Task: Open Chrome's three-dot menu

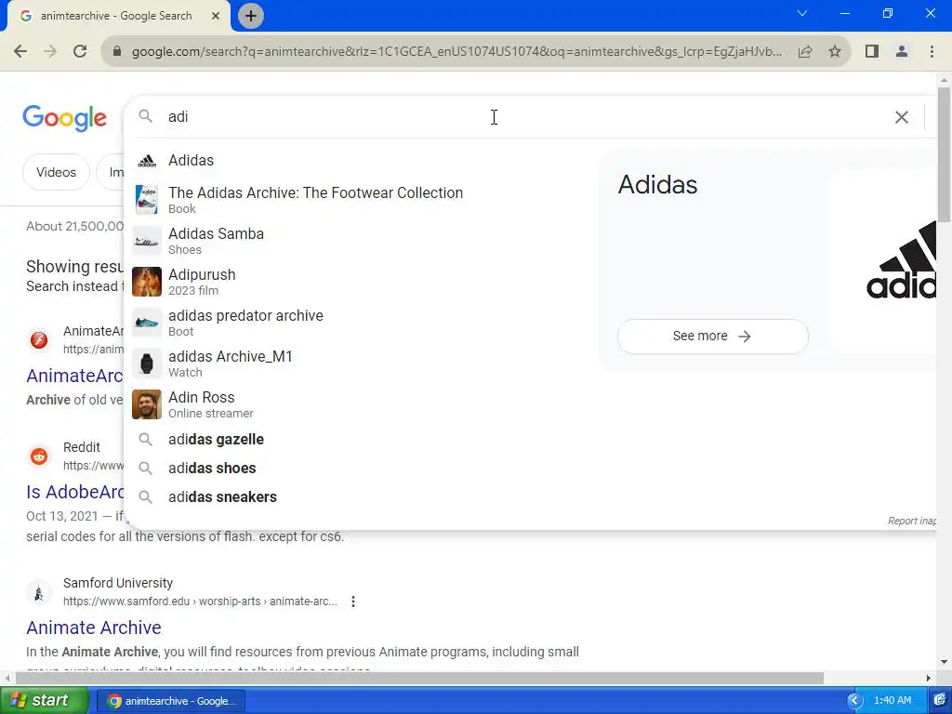Action: (932, 52)
